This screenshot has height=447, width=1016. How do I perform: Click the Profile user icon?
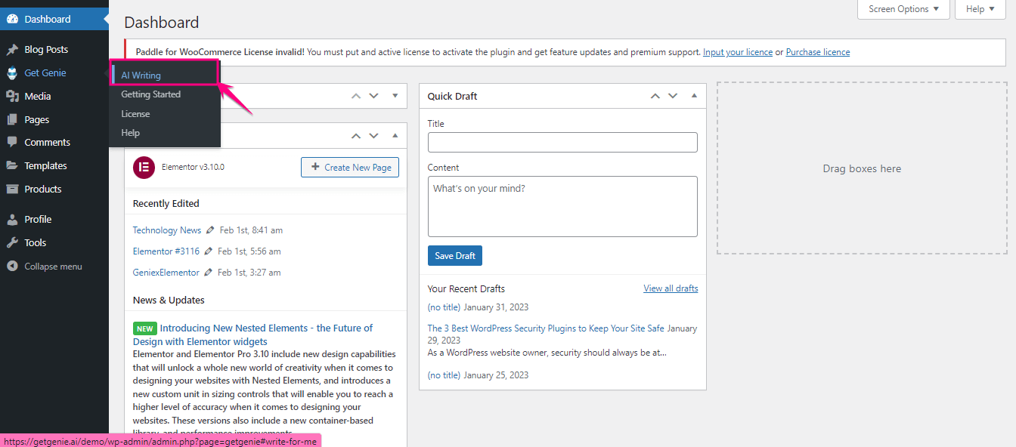pyautogui.click(x=12, y=219)
